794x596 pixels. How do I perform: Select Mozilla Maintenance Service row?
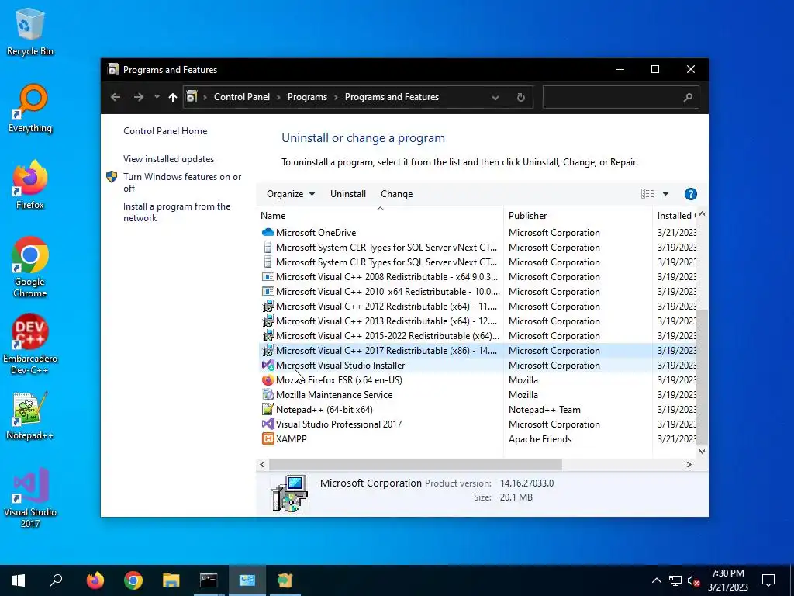point(477,395)
